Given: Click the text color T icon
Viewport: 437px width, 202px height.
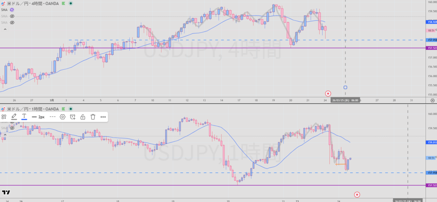Looking at the screenshot, I should [x=24, y=117].
